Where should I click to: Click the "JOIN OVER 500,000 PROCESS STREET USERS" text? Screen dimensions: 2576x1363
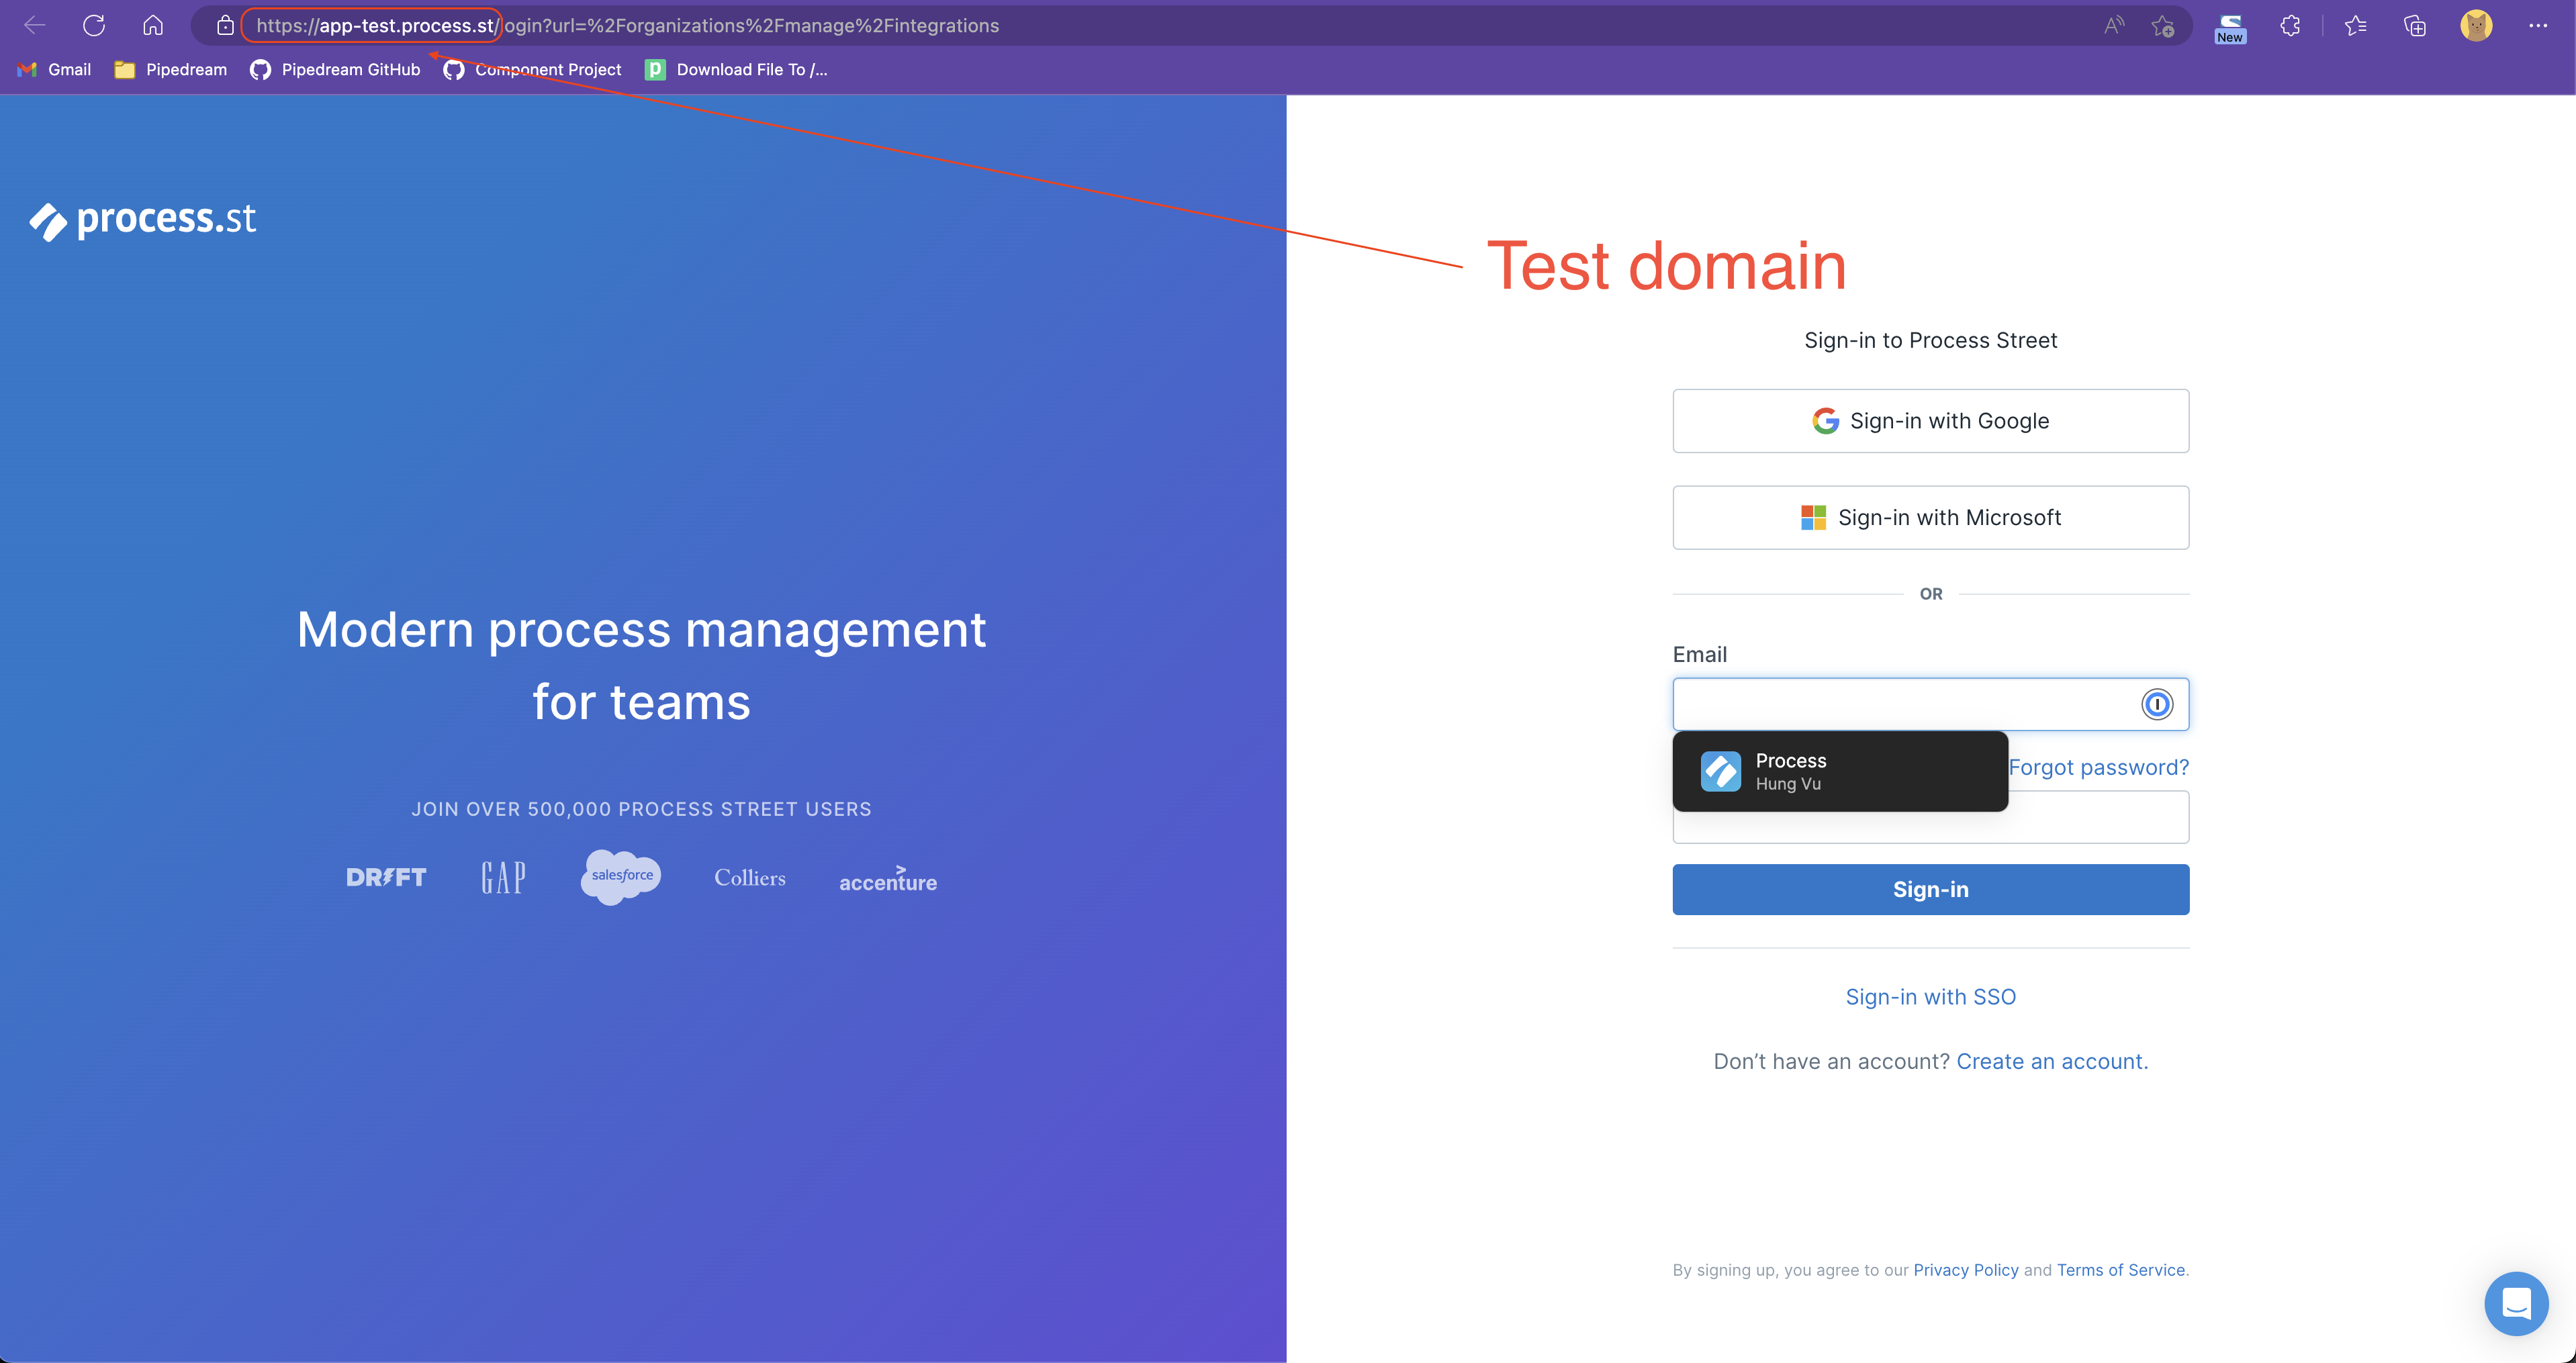tap(641, 809)
